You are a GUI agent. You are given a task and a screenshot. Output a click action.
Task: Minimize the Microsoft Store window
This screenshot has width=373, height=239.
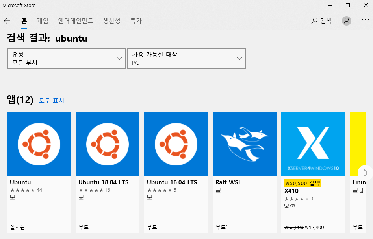(x=330, y=5)
